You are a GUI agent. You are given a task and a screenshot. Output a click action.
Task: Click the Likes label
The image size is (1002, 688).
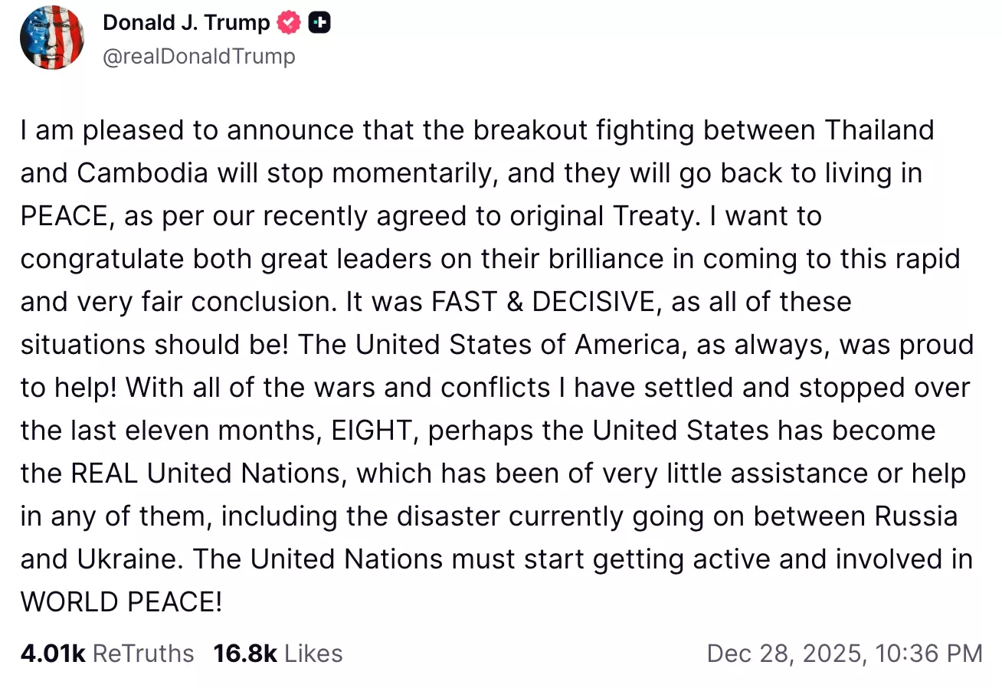[312, 654]
